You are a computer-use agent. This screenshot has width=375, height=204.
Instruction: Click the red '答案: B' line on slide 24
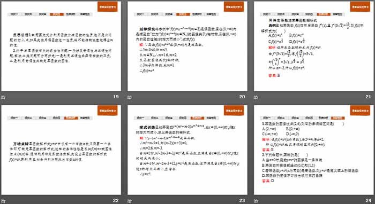[268, 150]
